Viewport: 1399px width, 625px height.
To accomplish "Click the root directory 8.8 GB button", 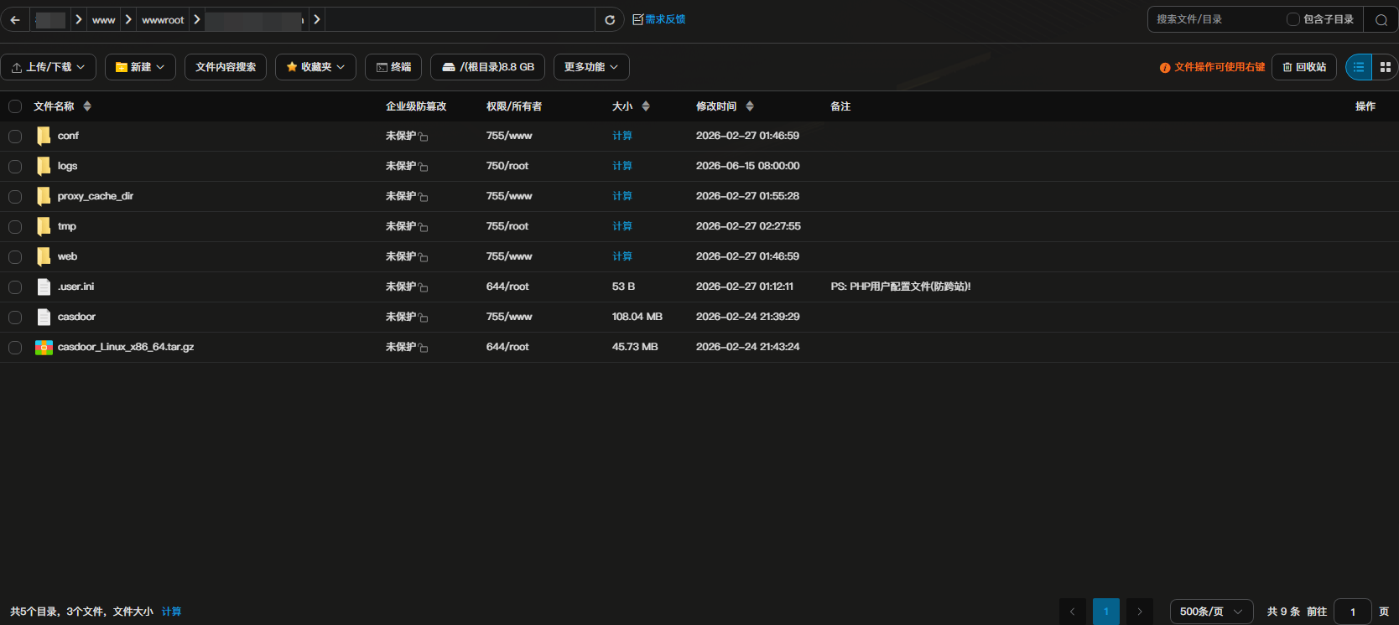I will tap(487, 67).
